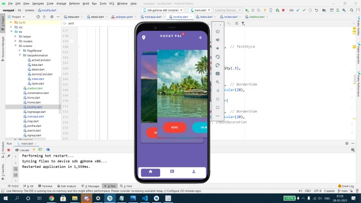Open the profile tab in app bottom navigation
361x203 pixels.
(x=194, y=172)
